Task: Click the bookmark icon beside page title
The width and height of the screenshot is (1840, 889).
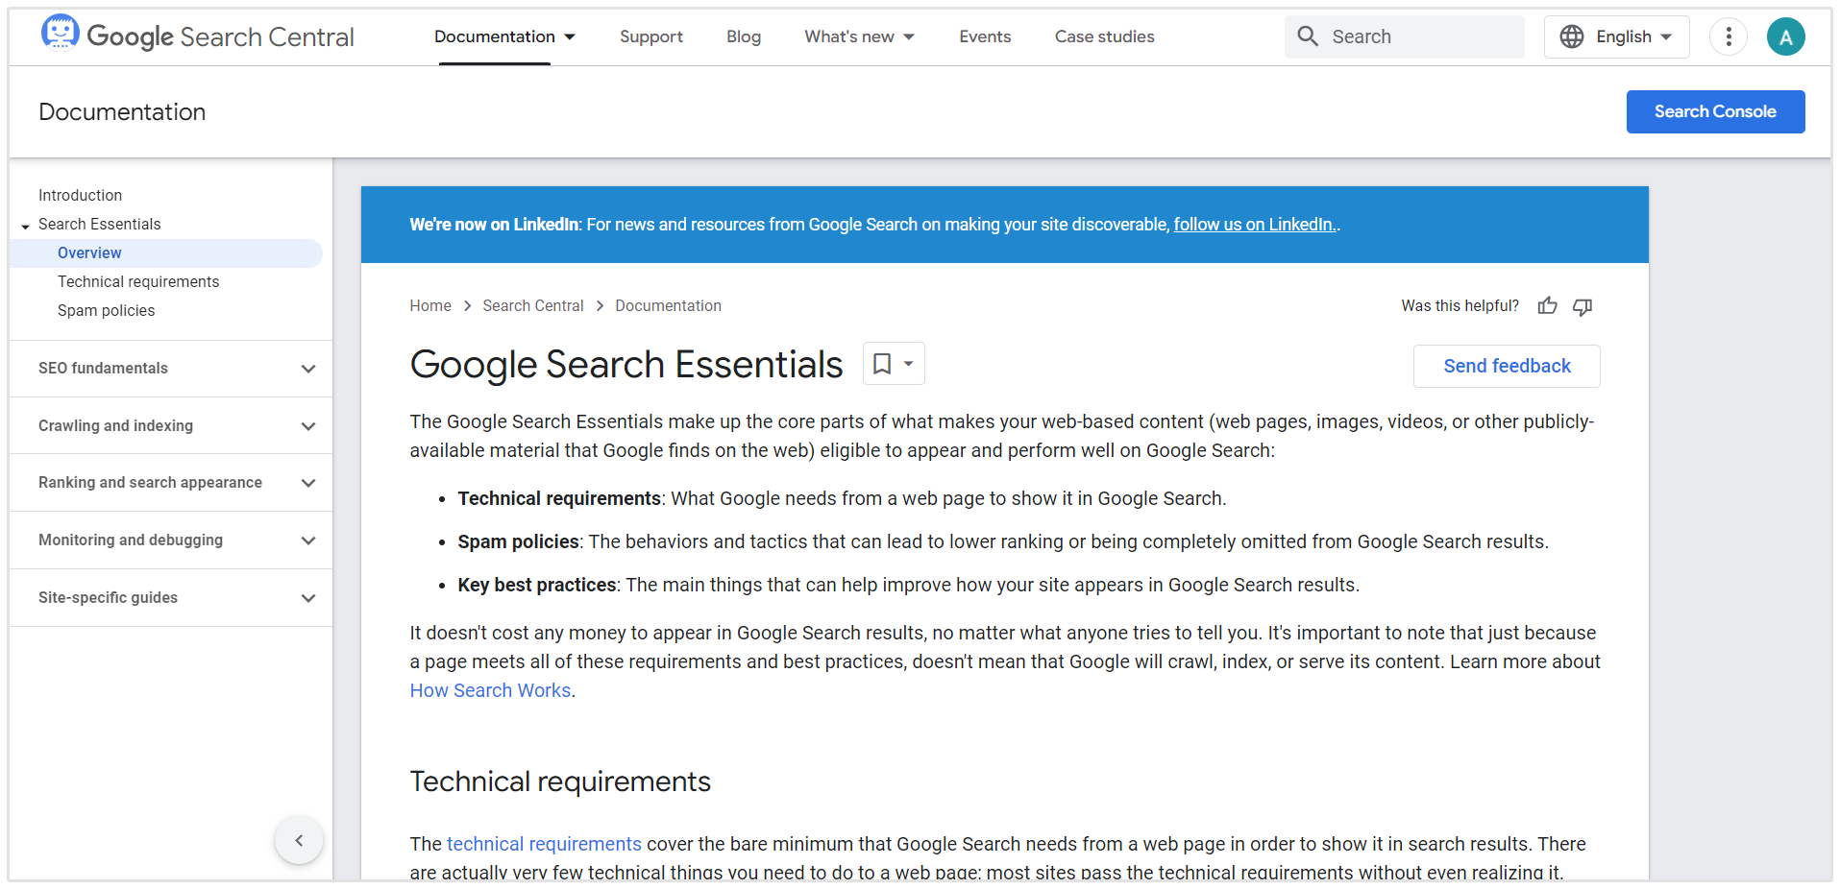Action: [882, 364]
